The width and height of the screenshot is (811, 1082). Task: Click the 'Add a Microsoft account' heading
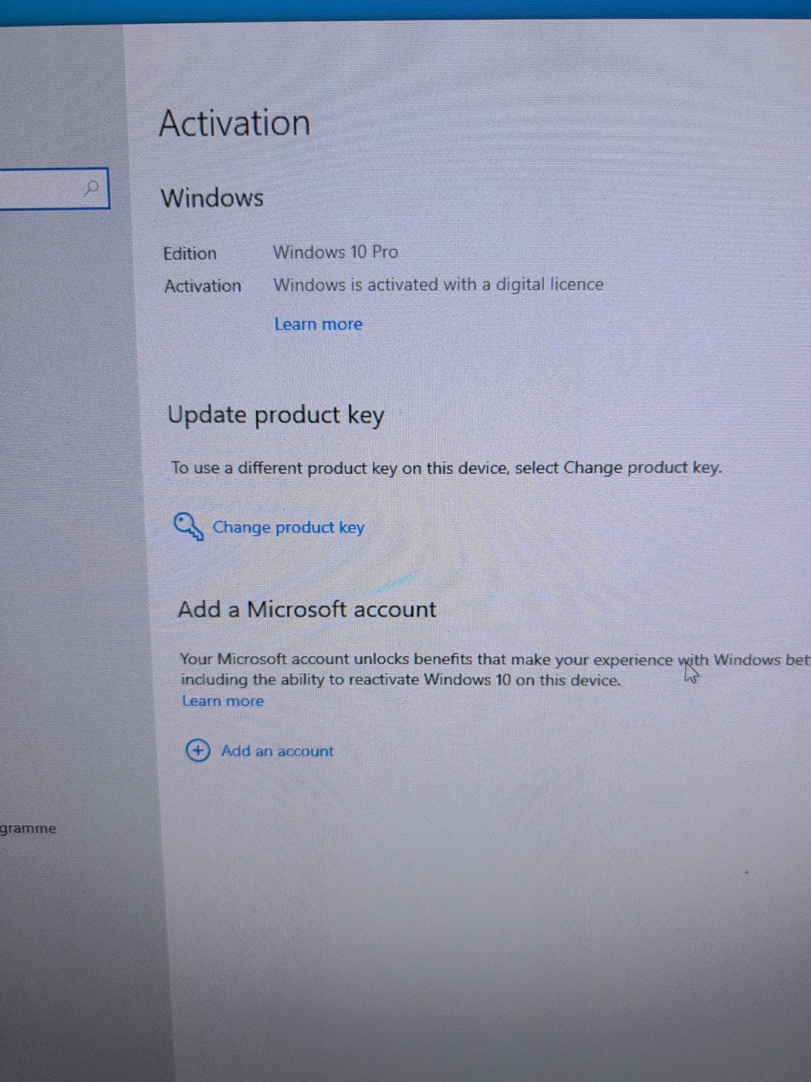(x=307, y=609)
